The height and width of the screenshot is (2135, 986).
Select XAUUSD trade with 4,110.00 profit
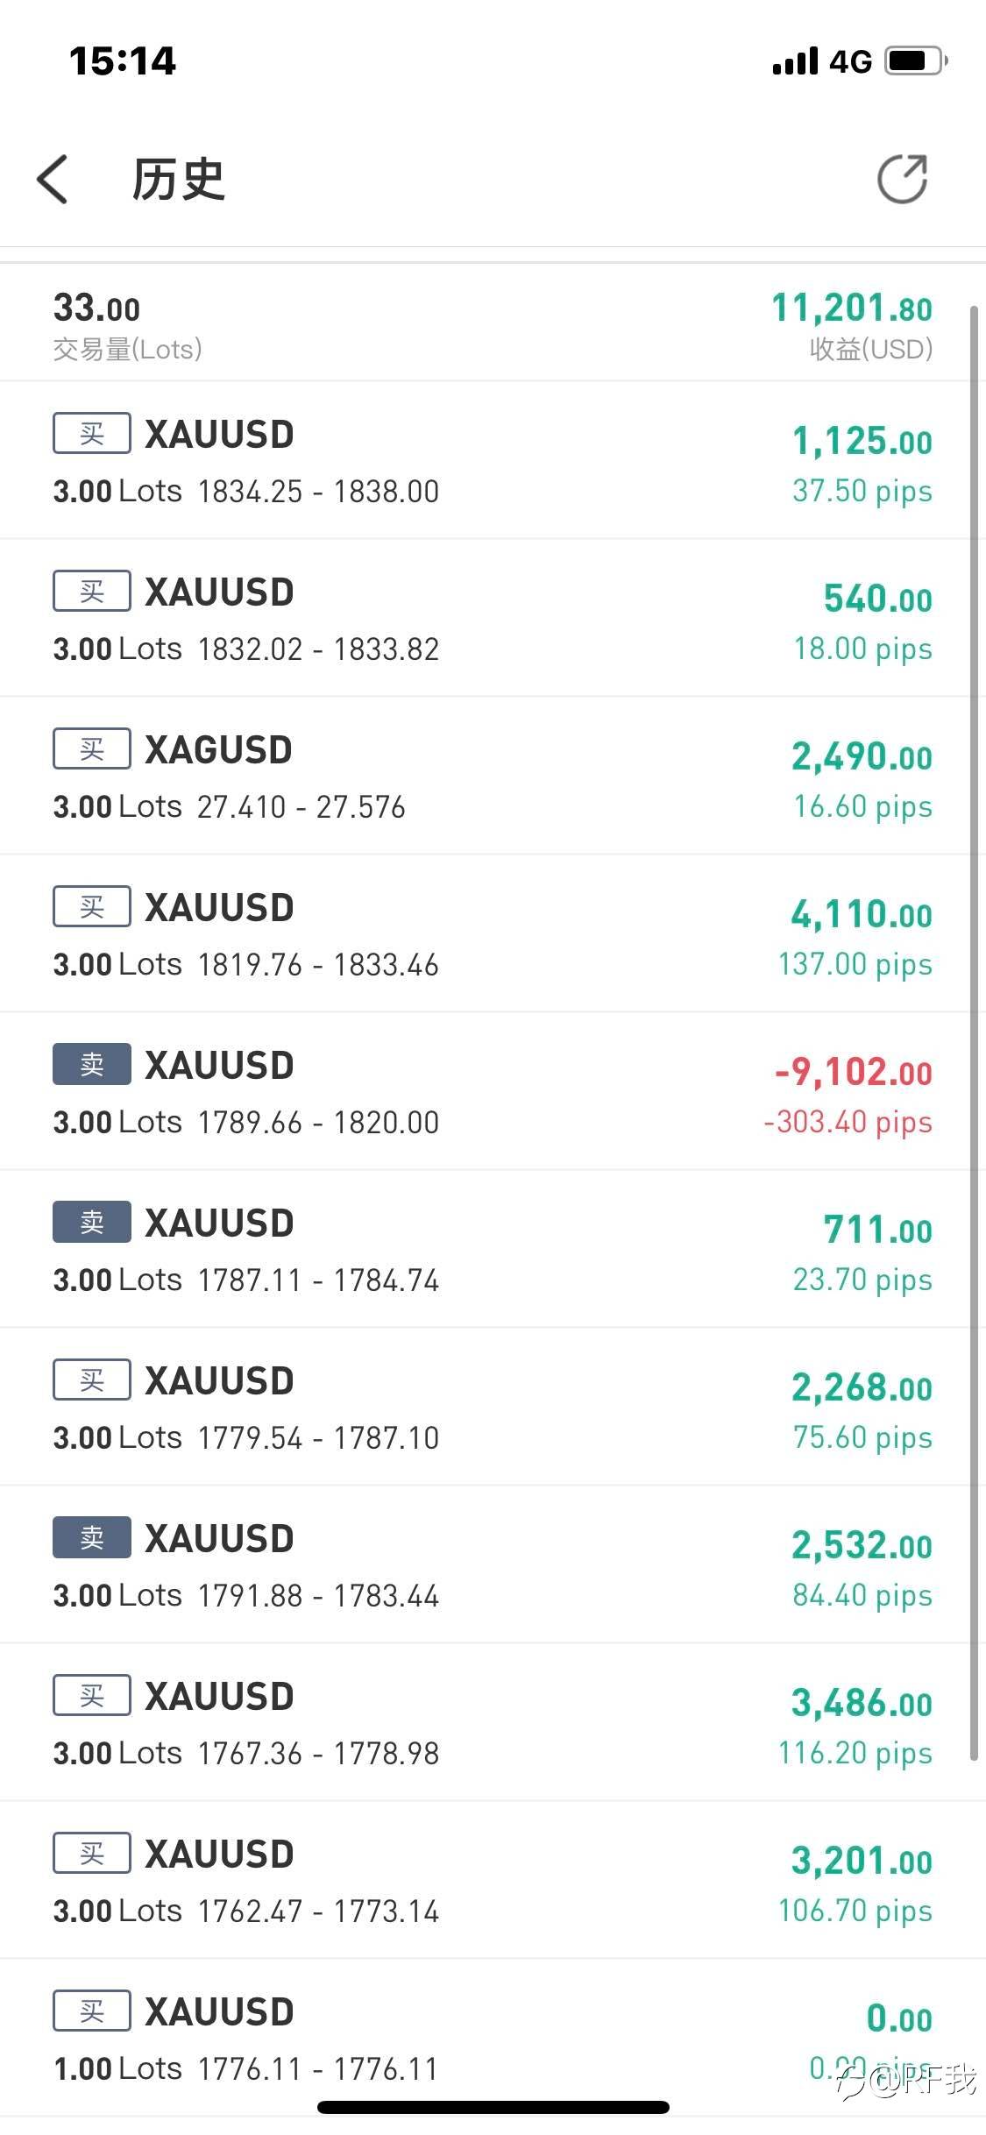491,934
